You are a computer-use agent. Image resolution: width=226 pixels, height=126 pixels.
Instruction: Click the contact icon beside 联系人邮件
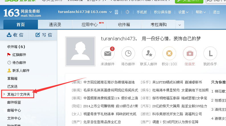click(9, 70)
